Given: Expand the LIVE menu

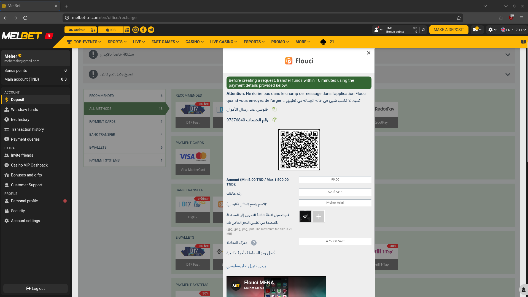Looking at the screenshot, I should [x=139, y=42].
